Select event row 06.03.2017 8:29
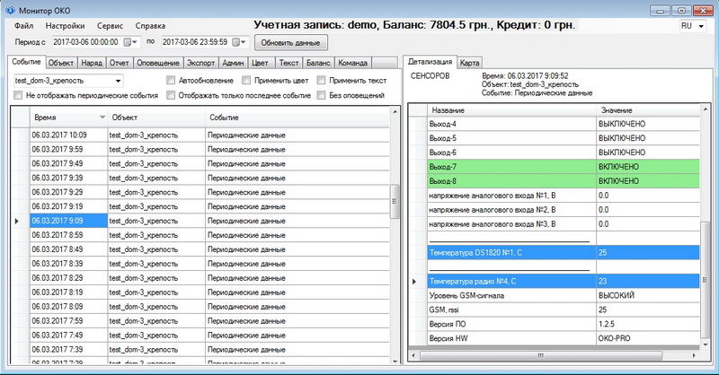Image resolution: width=719 pixels, height=375 pixels. pyautogui.click(x=209, y=278)
